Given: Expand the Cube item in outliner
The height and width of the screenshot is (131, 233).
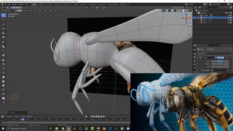Looking at the screenshot, I should (x=199, y=18).
